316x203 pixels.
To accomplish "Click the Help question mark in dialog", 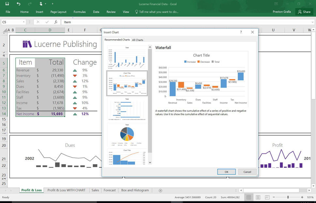I will (241, 32).
